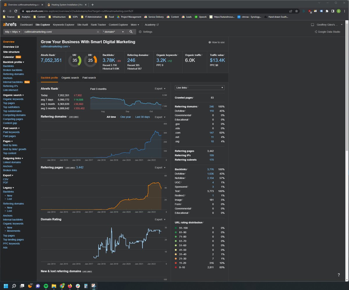349x290 pixels.
Task: Open Google Data Studio integration
Action: 327,32
